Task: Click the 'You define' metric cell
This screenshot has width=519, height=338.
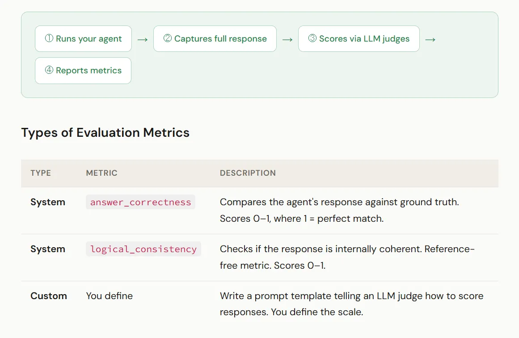Action: (x=109, y=296)
